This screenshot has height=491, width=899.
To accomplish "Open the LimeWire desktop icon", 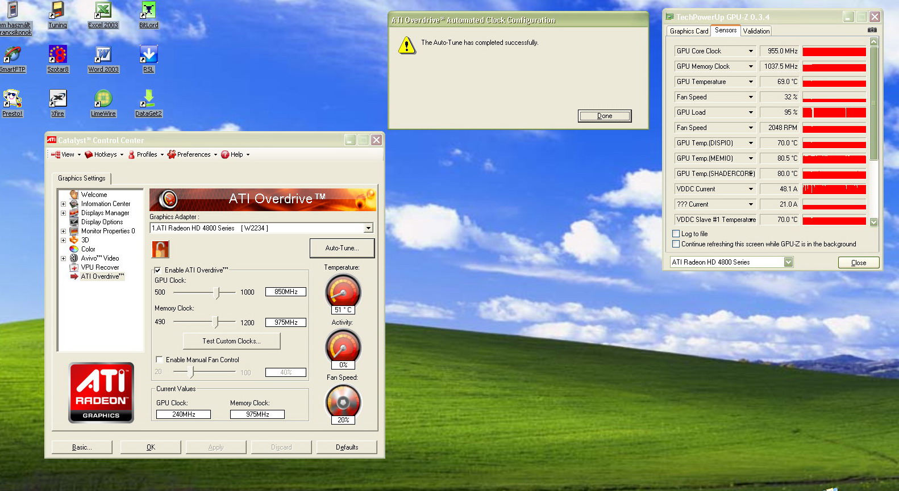I will point(103,104).
